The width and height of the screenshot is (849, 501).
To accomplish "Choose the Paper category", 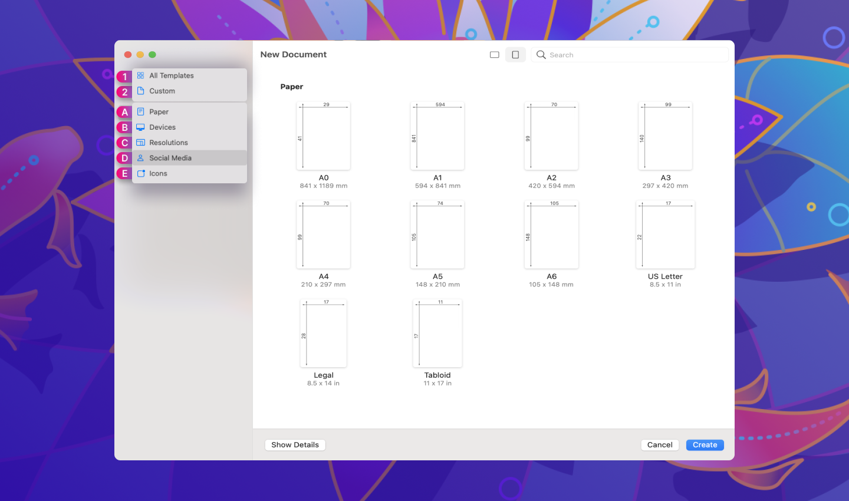I will [x=189, y=111].
